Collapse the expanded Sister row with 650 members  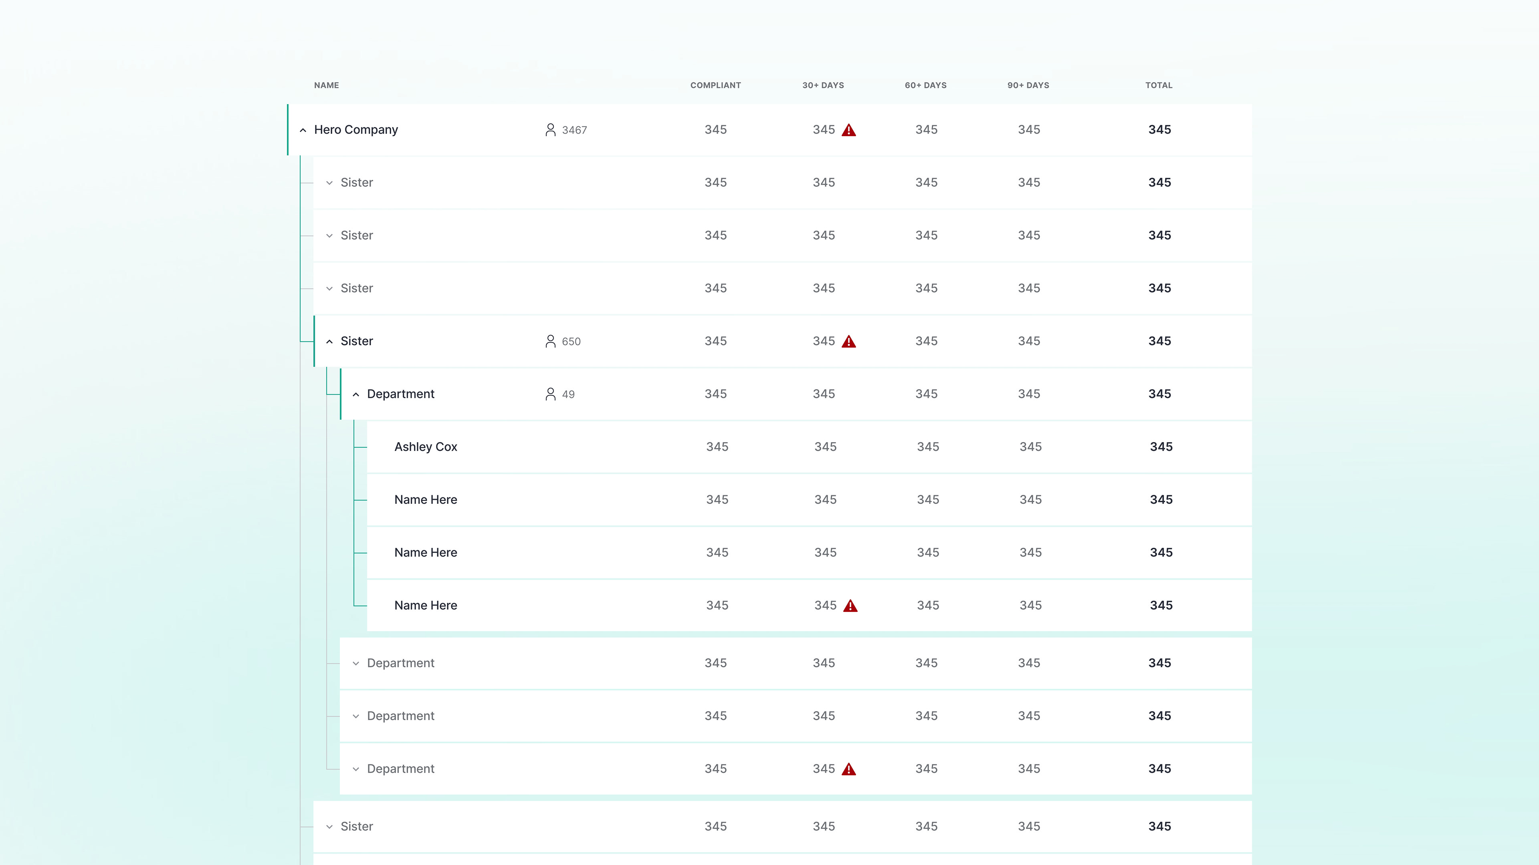click(329, 342)
